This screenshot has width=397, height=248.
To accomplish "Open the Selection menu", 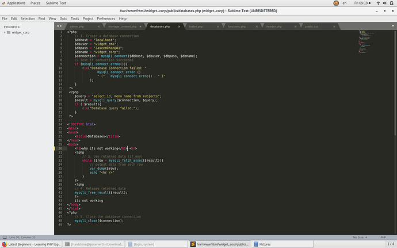I will (x=28, y=19).
